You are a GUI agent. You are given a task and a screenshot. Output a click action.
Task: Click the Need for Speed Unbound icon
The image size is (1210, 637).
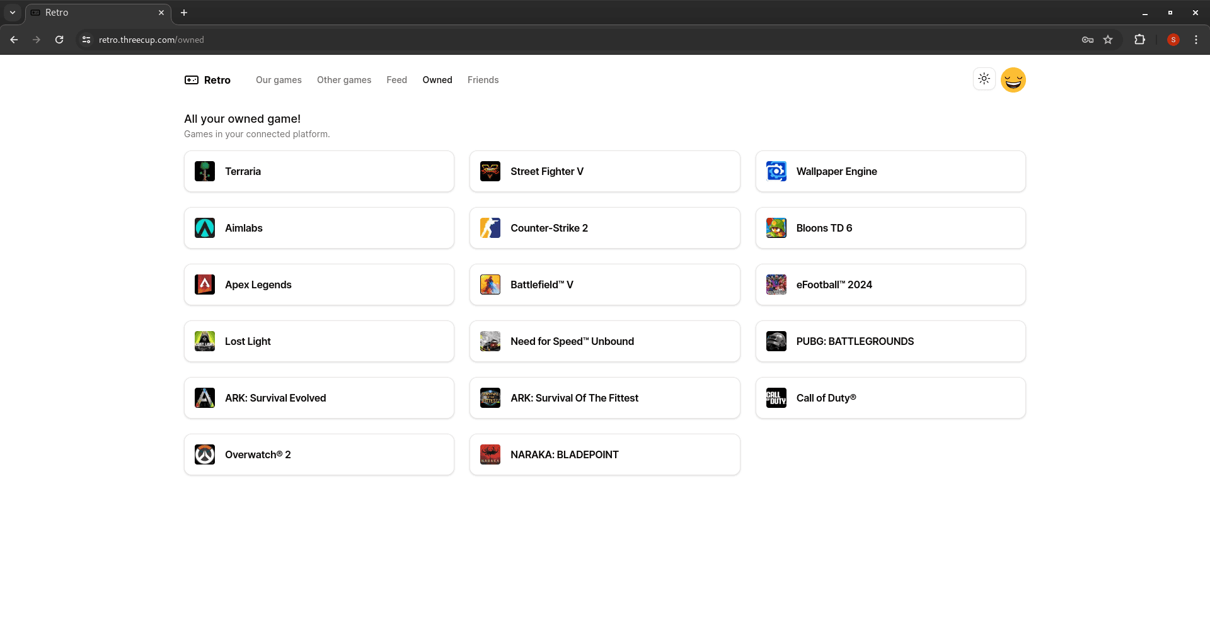pyautogui.click(x=490, y=341)
